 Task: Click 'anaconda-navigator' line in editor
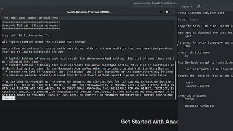(200, 106)
